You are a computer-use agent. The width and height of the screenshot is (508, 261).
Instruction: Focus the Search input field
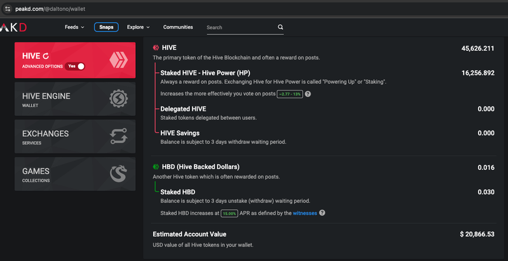(x=240, y=28)
